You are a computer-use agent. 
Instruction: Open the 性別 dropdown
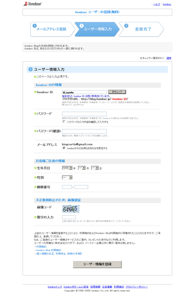pyautogui.click(x=67, y=178)
